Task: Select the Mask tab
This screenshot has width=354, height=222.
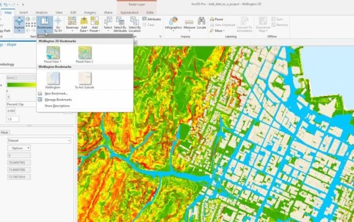Action: pyautogui.click(x=5, y=133)
